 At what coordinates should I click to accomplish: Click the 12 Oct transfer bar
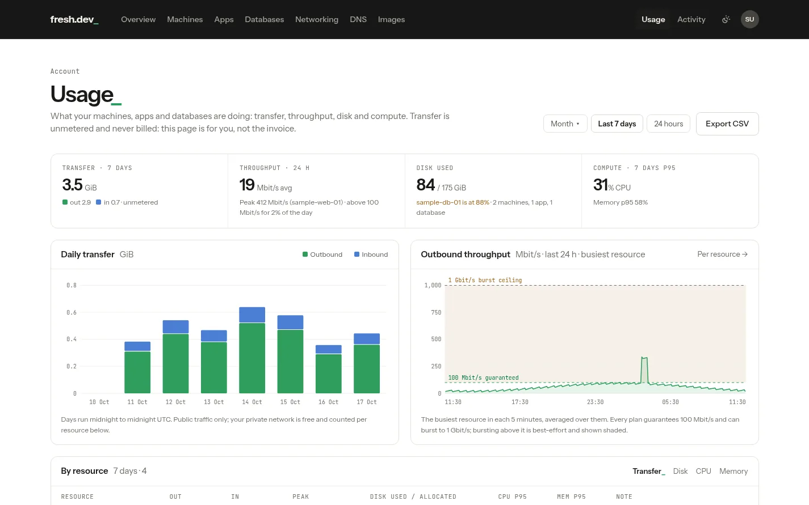(x=175, y=357)
